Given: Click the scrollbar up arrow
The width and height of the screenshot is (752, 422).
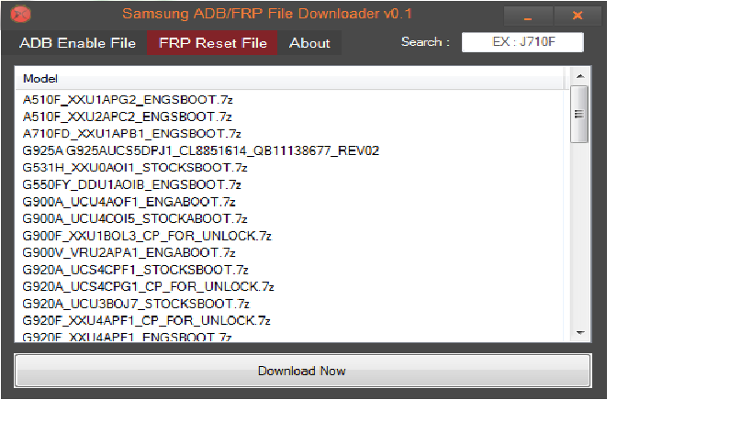Looking at the screenshot, I should click(580, 76).
